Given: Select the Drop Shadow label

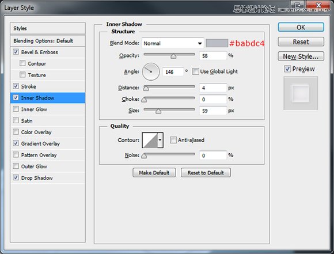Looking at the screenshot, I should click(x=37, y=178).
